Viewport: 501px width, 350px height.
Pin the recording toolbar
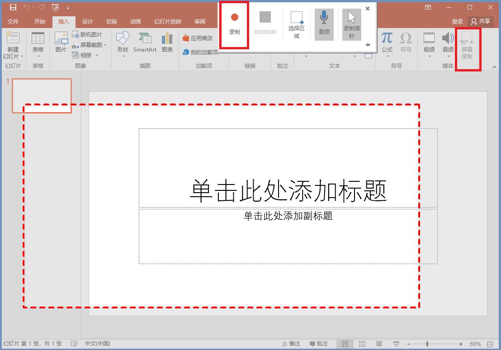[368, 44]
